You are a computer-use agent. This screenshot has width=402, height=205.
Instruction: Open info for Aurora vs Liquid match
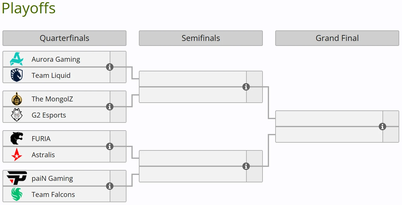click(110, 67)
